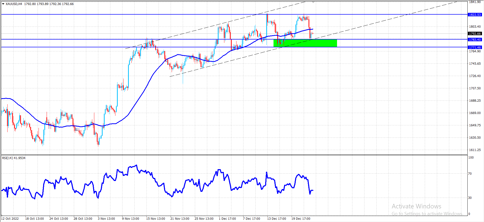Select the 13 Dec 17:00 time axis label

[277, 218]
